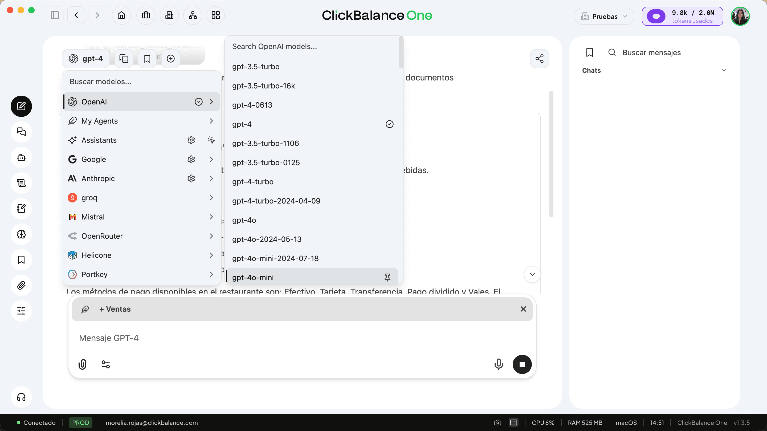Open the sliders settings icon in the sidebar
767x431 pixels.
click(21, 311)
